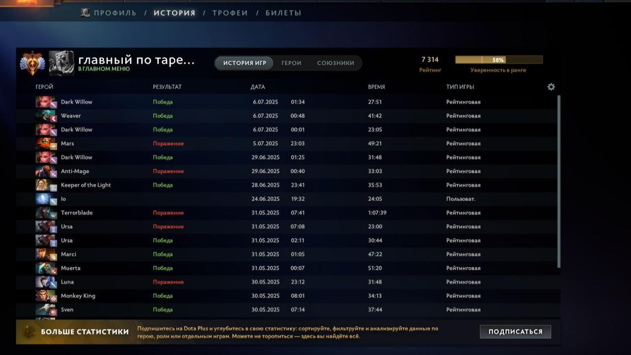The image size is (631, 355).
Task: Click profile icon beside ПРОФИЛЬ
Action: pos(86,13)
